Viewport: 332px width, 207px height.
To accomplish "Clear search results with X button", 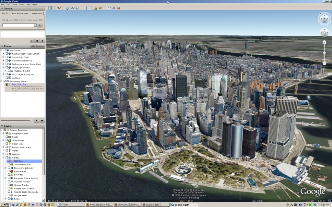I will coord(42,41).
